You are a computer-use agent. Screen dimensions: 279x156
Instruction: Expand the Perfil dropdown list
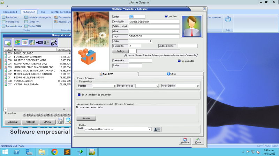(x=149, y=129)
